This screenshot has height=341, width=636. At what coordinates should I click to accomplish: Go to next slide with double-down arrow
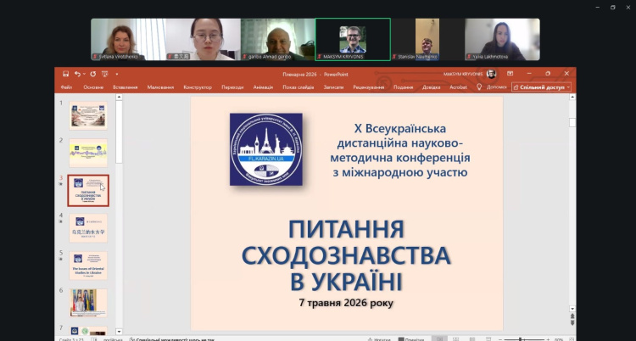click(572, 322)
